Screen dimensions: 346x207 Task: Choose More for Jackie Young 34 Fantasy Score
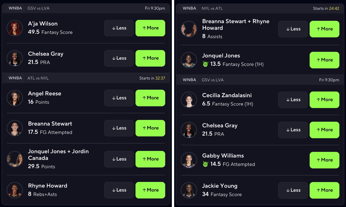[324, 190]
